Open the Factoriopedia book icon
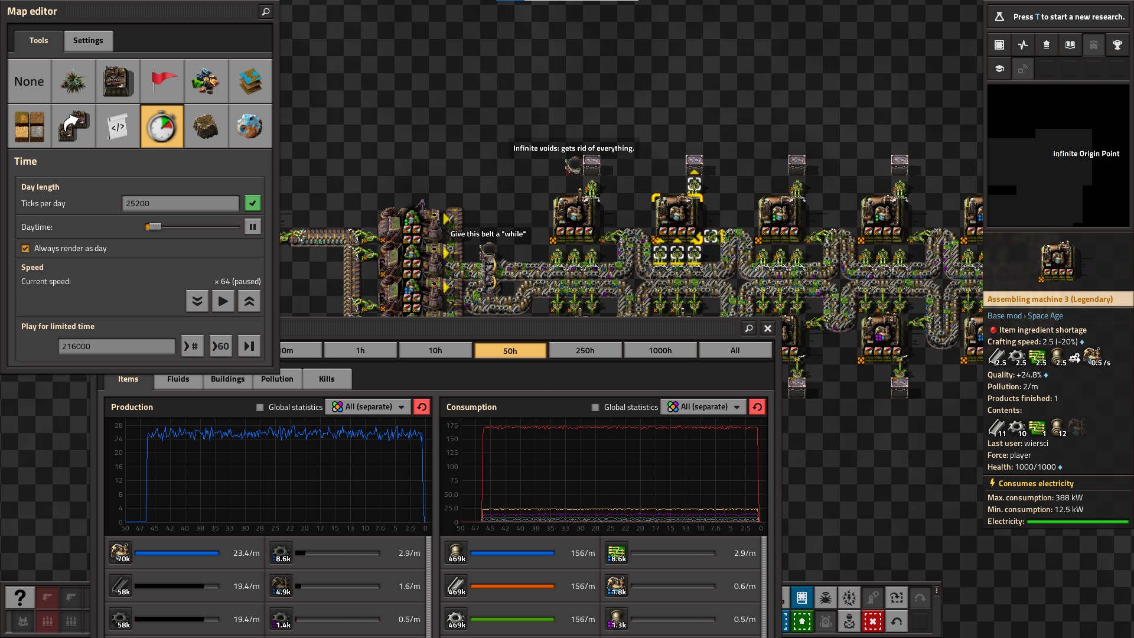Screen dimensions: 1134x638 point(1070,45)
